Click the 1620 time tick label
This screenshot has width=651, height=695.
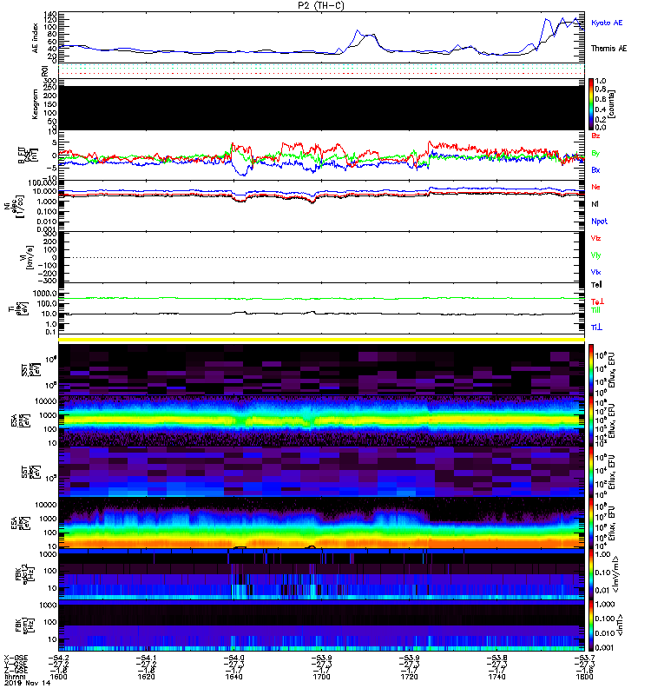click(x=146, y=677)
